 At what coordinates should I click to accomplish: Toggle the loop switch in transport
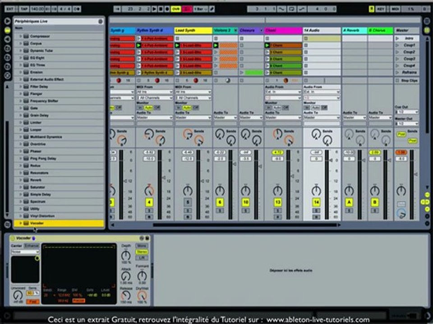pyautogui.click(x=292, y=9)
